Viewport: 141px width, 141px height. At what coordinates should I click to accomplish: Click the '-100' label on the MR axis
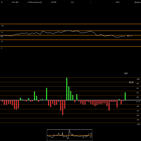pos(138,124)
